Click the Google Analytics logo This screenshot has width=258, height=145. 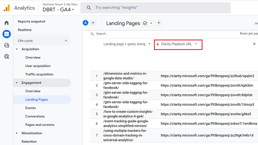coord(7,8)
